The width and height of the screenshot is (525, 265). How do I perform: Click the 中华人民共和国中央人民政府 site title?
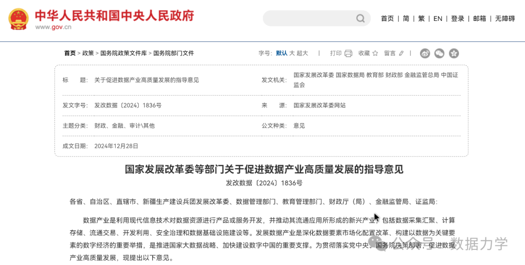click(115, 15)
